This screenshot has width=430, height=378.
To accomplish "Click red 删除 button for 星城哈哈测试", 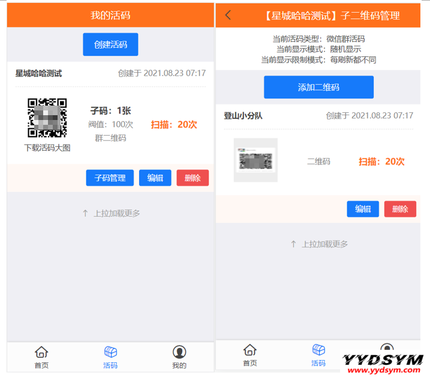I will pos(193,178).
